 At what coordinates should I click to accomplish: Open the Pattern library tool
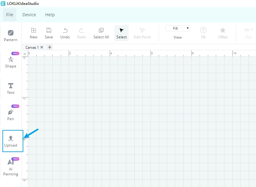[11, 36]
